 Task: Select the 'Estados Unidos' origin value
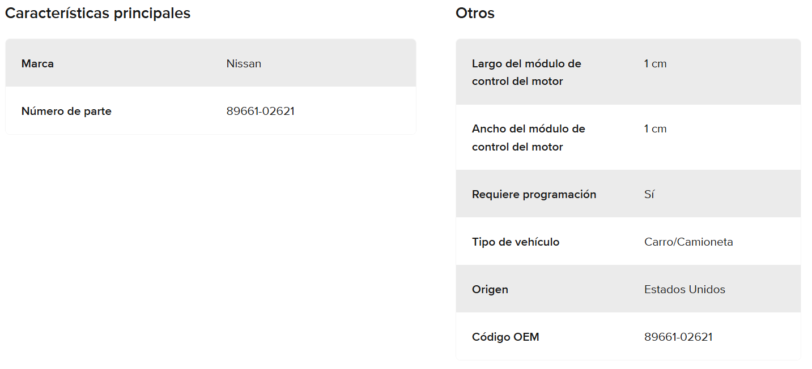[685, 289]
